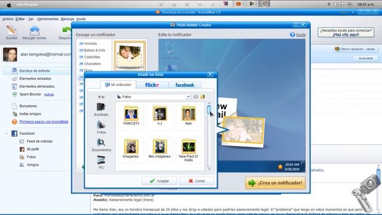The image size is (382, 215).
Task: Switch to Mi ordenador tab
Action: click(x=118, y=85)
